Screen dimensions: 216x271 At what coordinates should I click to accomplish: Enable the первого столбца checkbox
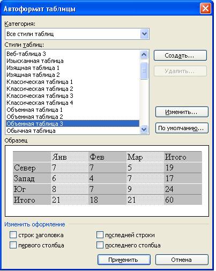tap(13, 245)
